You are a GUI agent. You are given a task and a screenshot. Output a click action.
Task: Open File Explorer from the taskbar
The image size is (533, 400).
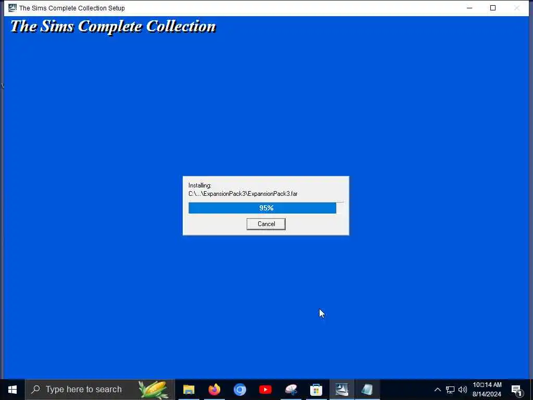(x=188, y=390)
